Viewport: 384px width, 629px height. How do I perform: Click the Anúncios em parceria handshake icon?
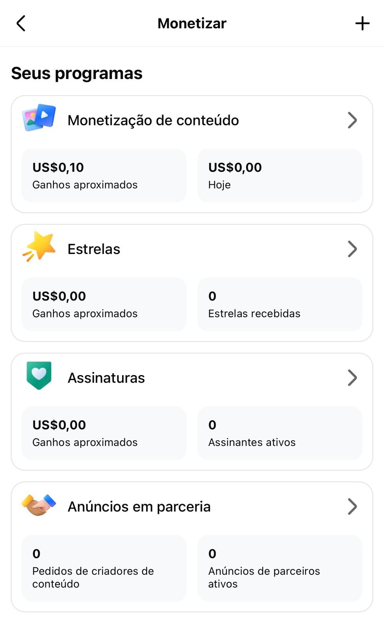[x=39, y=504]
